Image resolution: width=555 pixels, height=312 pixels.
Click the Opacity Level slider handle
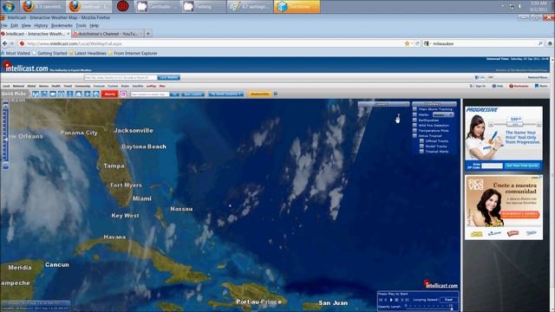(x=452, y=309)
